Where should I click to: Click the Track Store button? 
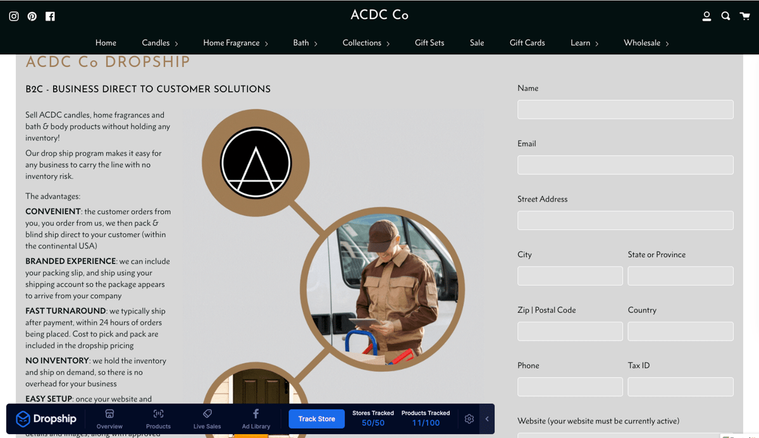click(x=317, y=419)
